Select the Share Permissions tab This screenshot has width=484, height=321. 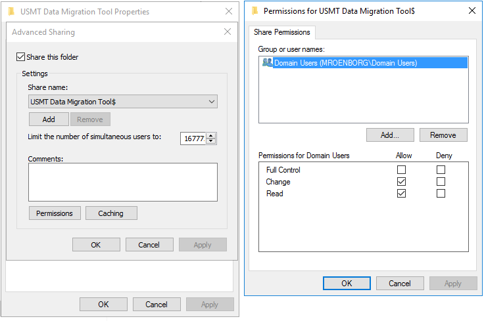pyautogui.click(x=282, y=32)
